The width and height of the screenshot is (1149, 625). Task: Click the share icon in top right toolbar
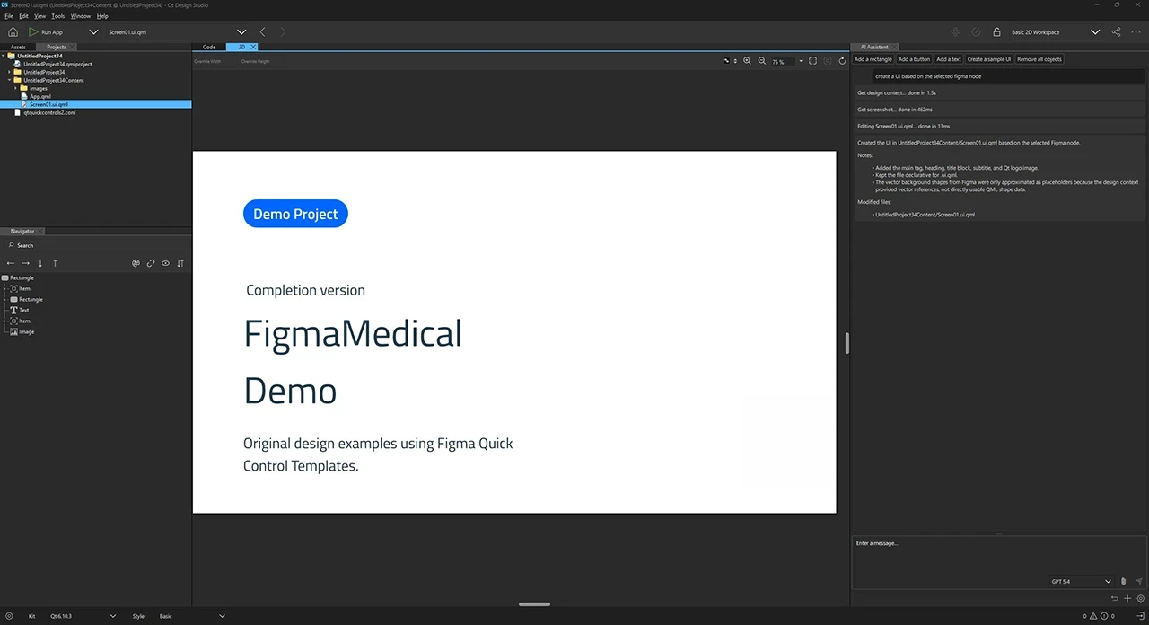coord(1116,32)
